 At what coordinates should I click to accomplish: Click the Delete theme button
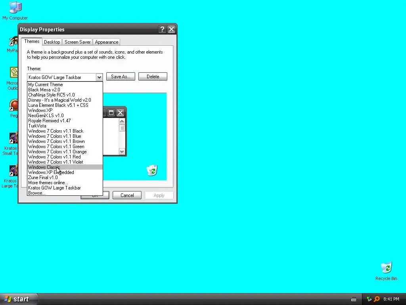coord(153,77)
